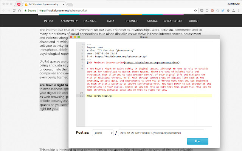This screenshot has width=242, height=151.
Task: Open the ABOUT navigation item
Action: 194,21
